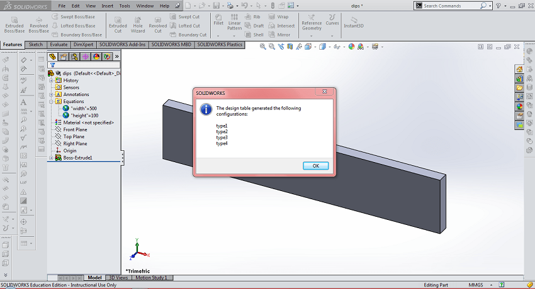The height and width of the screenshot is (289, 535).
Task: Click the Search Commands field
Action: tap(451, 6)
